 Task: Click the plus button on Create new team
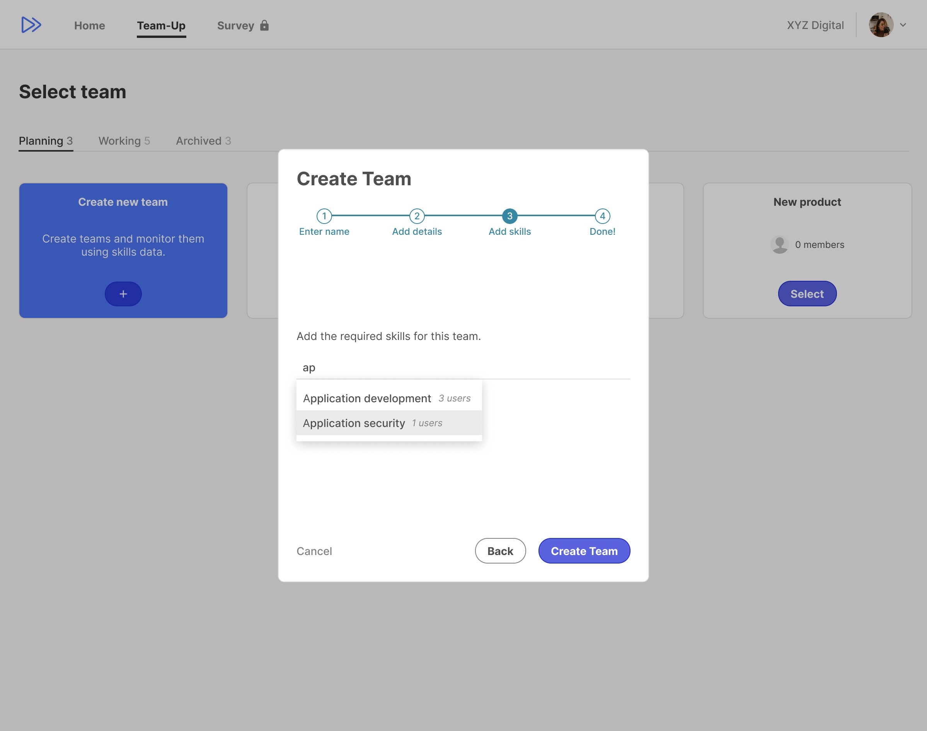pyautogui.click(x=123, y=294)
